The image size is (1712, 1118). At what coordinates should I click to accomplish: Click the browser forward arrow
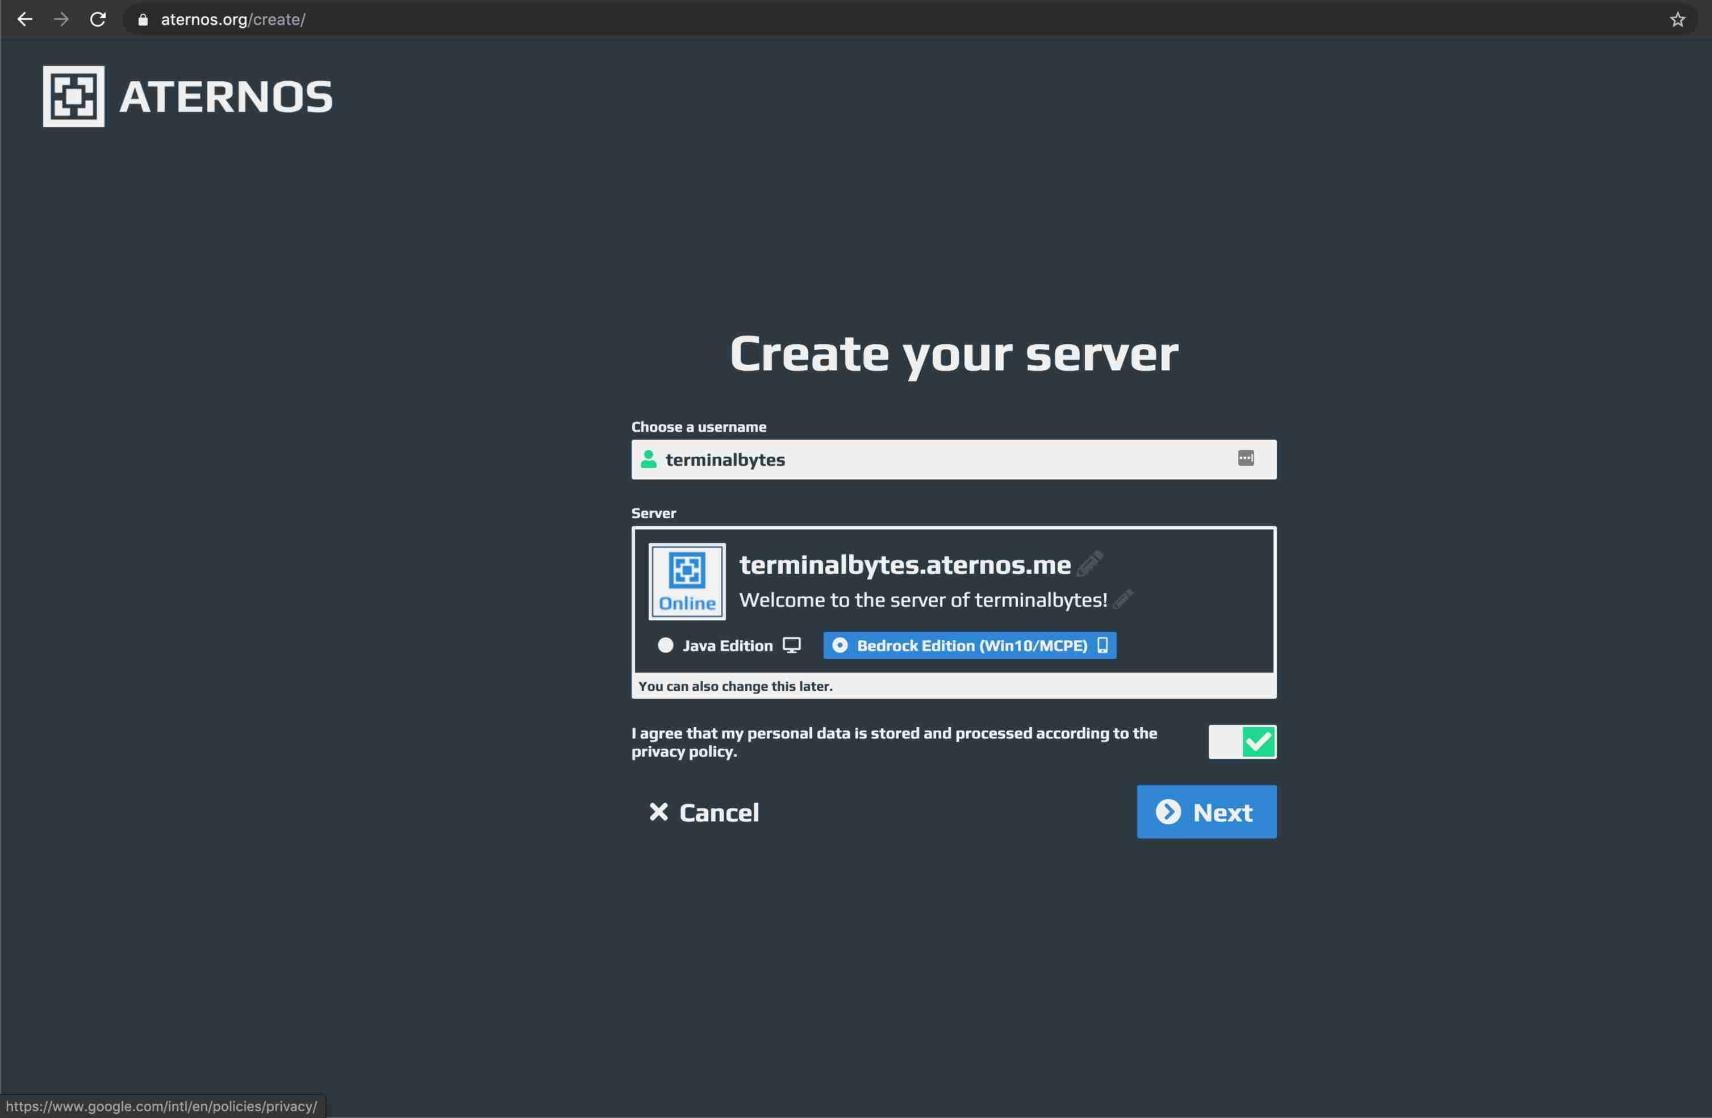61,19
